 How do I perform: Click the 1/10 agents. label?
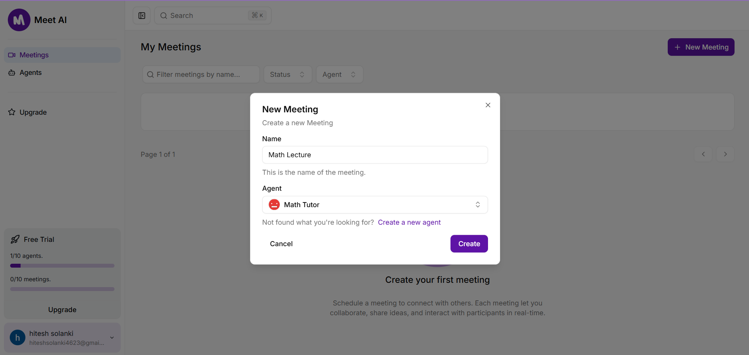[x=27, y=256]
